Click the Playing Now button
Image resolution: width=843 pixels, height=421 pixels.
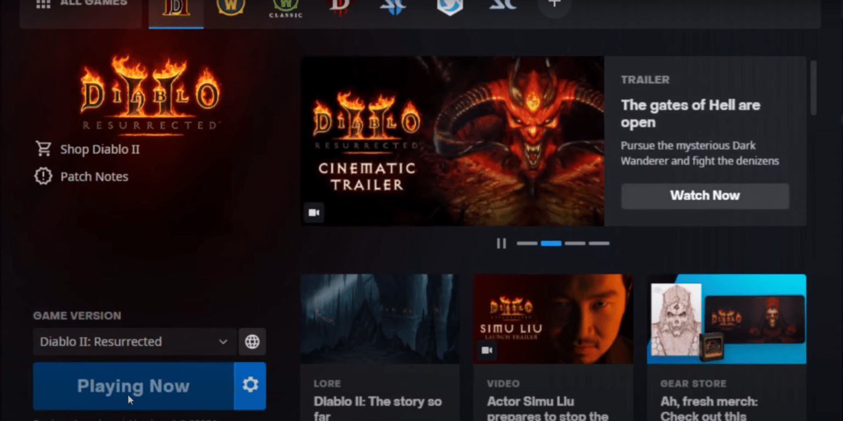[x=133, y=386]
